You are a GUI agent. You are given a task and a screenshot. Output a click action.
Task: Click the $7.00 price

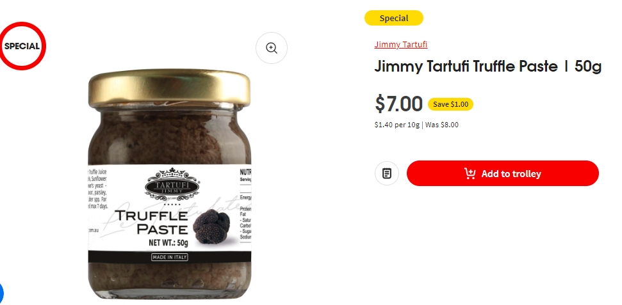tap(399, 104)
